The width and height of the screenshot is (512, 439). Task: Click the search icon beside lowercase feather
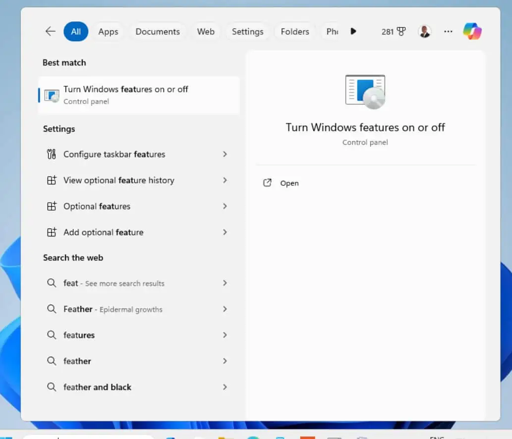tap(52, 361)
